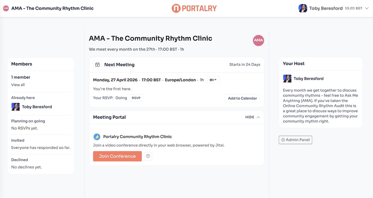Viewport: 373px width, 198px height.
Task: Click the AMA badge beside the page title
Action: (x=258, y=40)
